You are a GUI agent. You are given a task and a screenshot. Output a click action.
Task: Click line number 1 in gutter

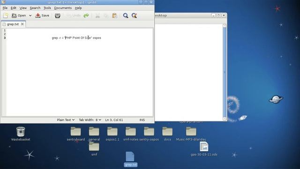click(5, 30)
